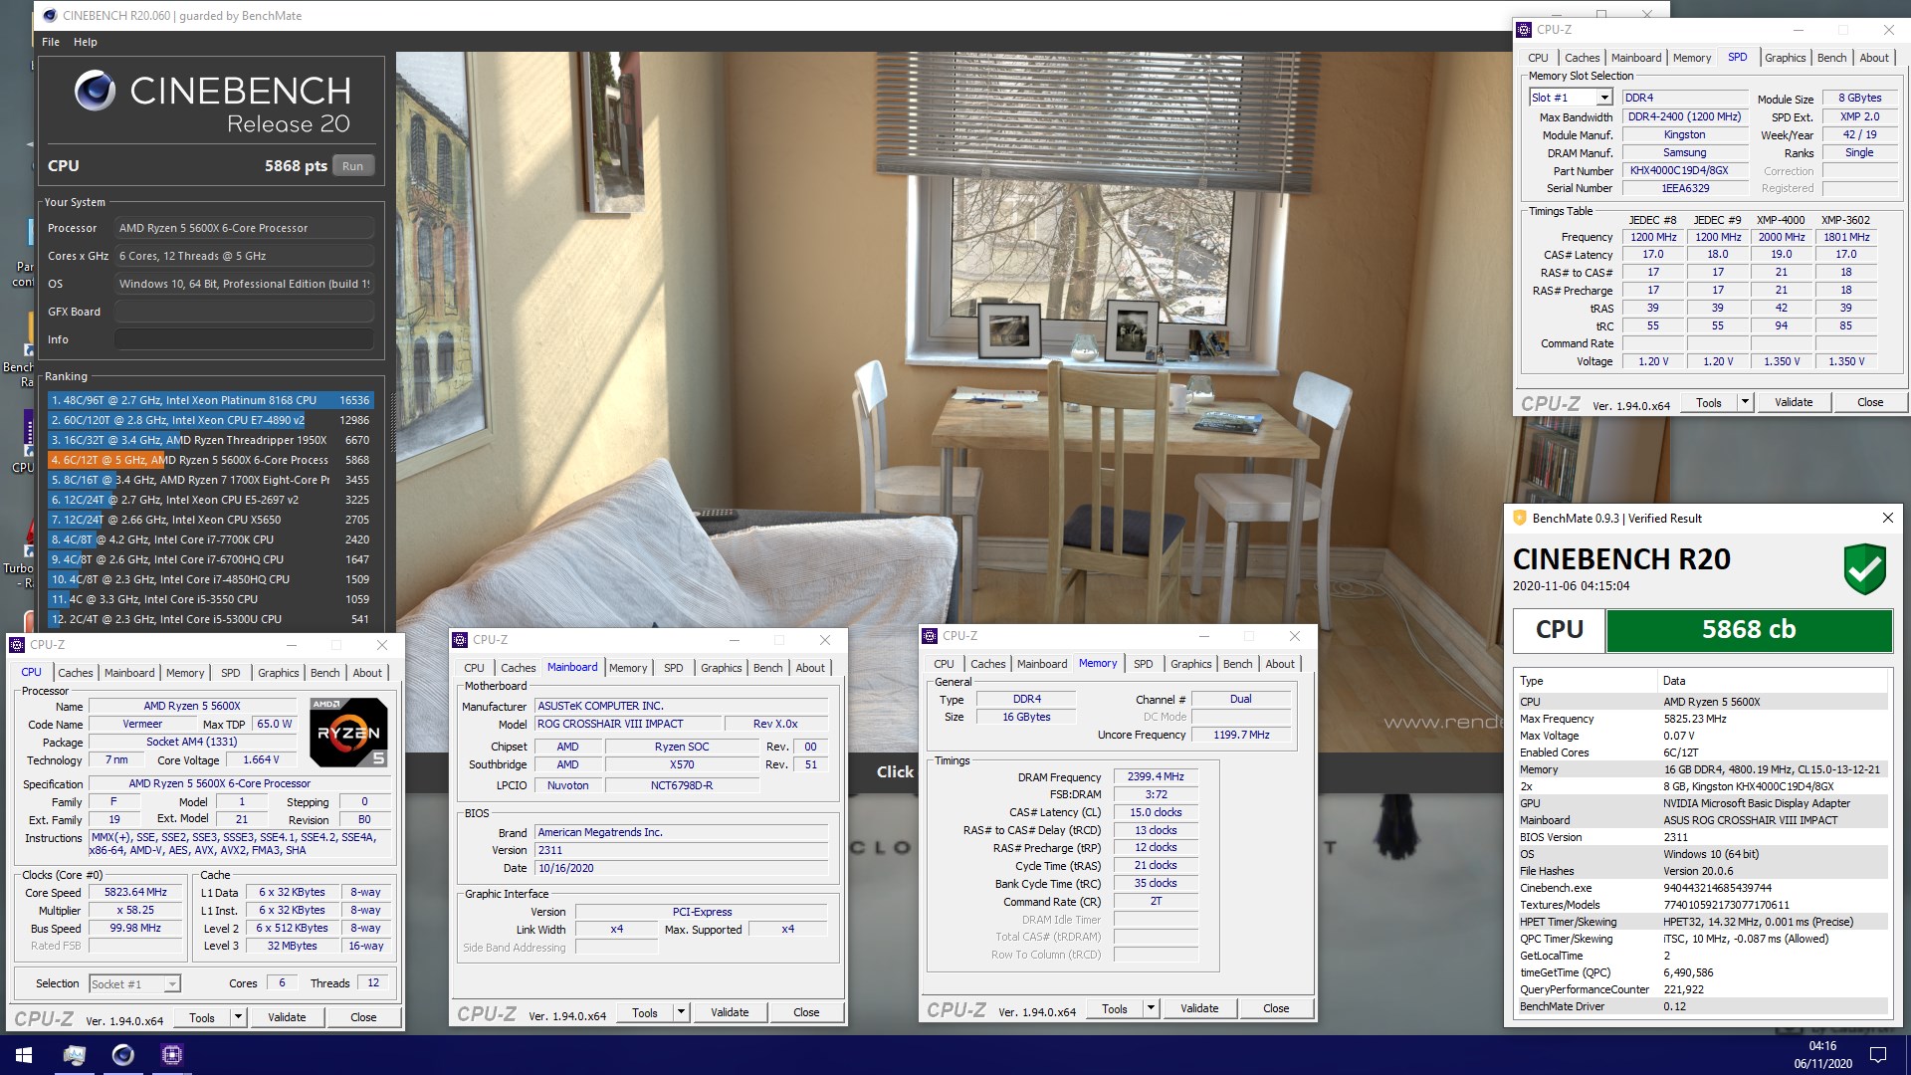Click Part Number KHX4000C19D4/8GX field
1911x1075 pixels.
coord(1685,171)
